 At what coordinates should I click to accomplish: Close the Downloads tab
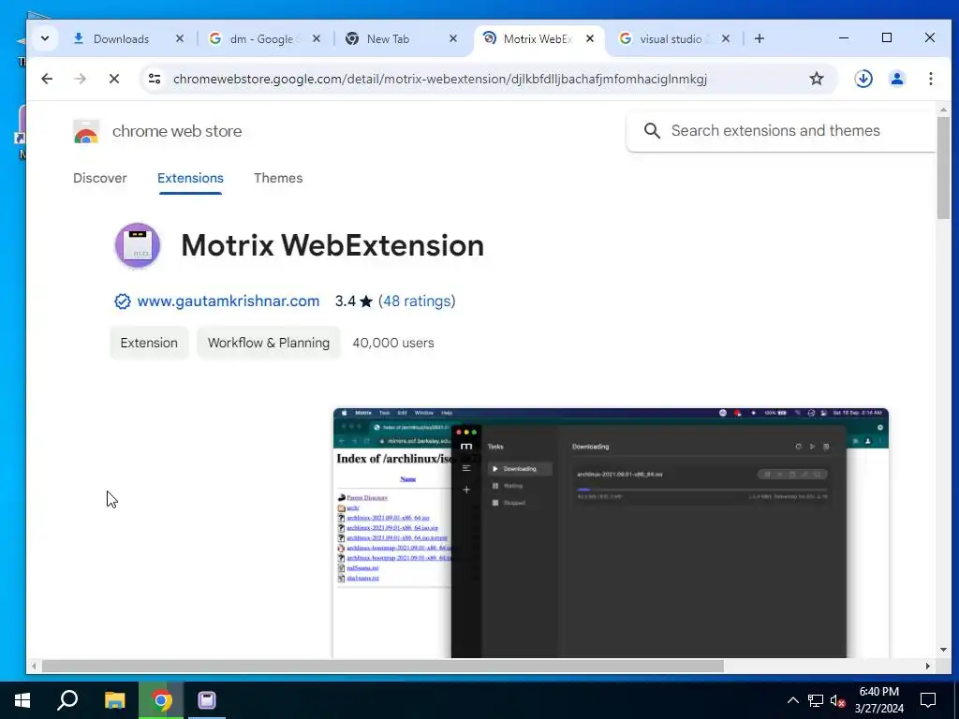179,38
